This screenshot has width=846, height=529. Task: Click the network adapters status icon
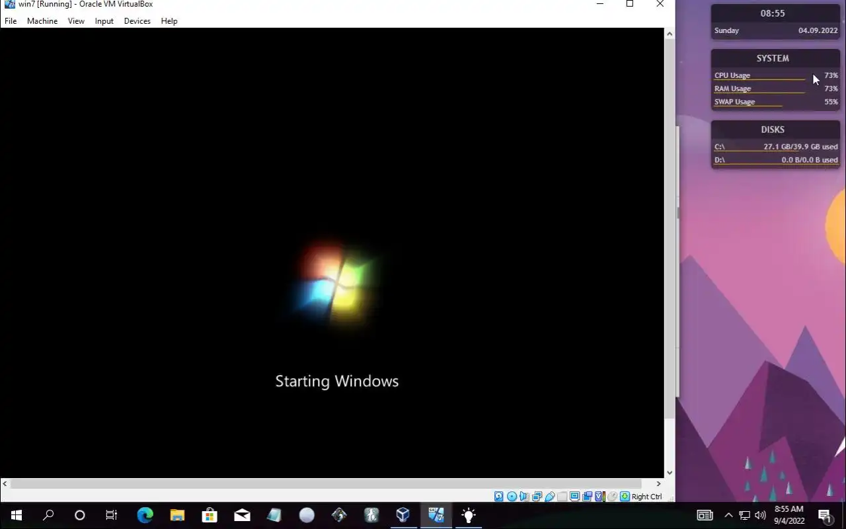click(537, 497)
